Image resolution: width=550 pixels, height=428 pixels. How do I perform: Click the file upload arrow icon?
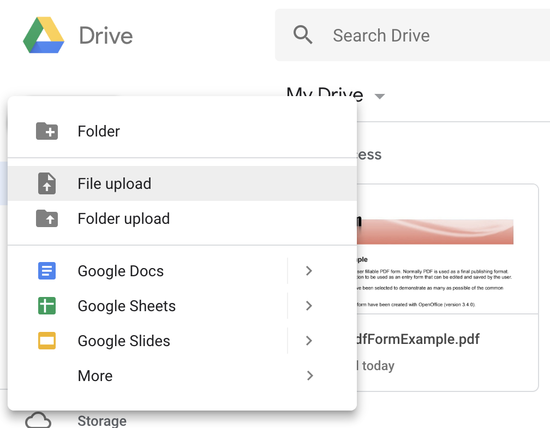(x=47, y=183)
